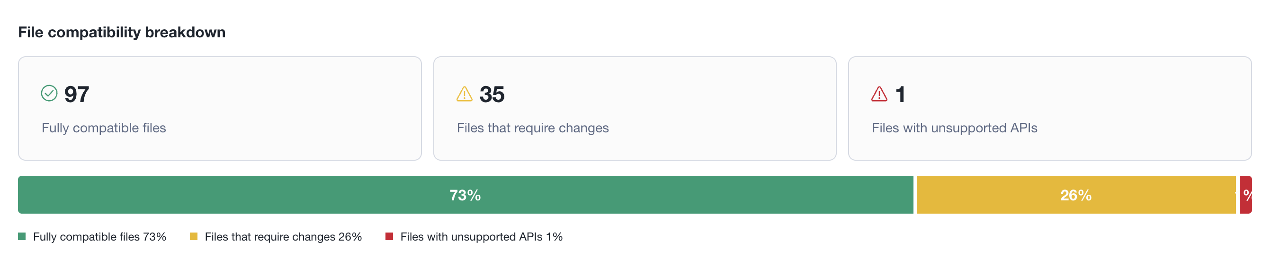Click the number 97 count

(76, 94)
